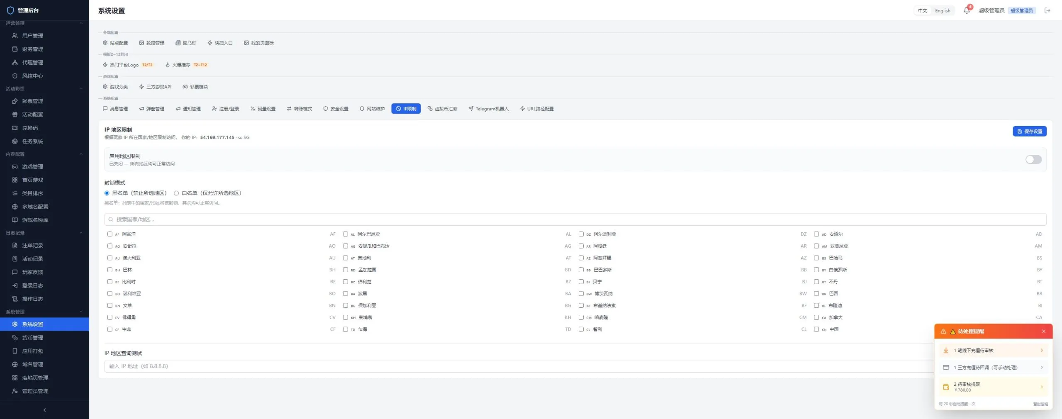
Task: Click the notification bell icon
Action: [967, 10]
